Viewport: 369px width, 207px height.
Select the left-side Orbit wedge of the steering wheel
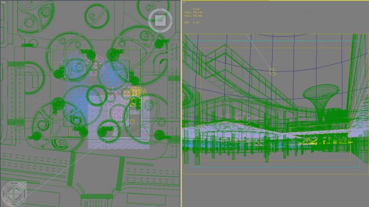[x=3, y=194]
